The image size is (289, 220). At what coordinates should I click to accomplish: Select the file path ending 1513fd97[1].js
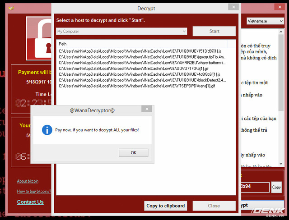point(140,51)
